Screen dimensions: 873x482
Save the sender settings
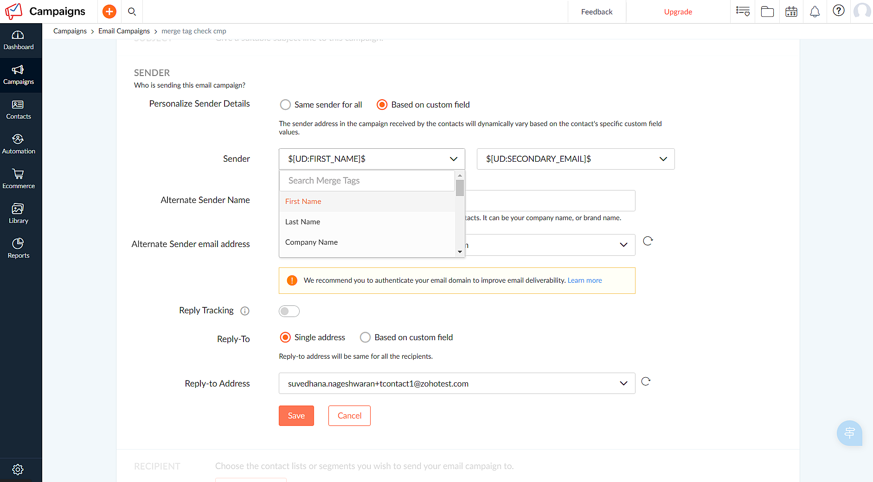296,416
